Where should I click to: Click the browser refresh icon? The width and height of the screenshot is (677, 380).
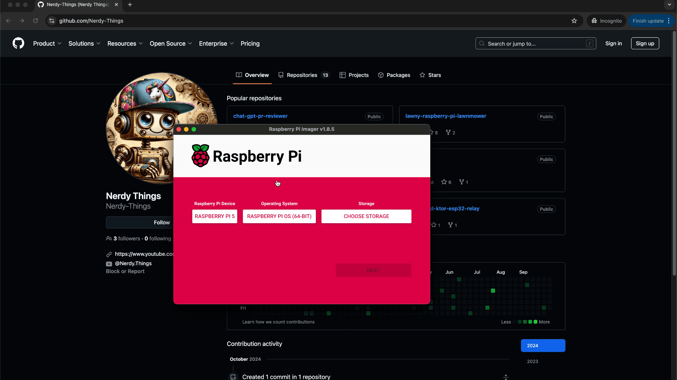click(35, 21)
